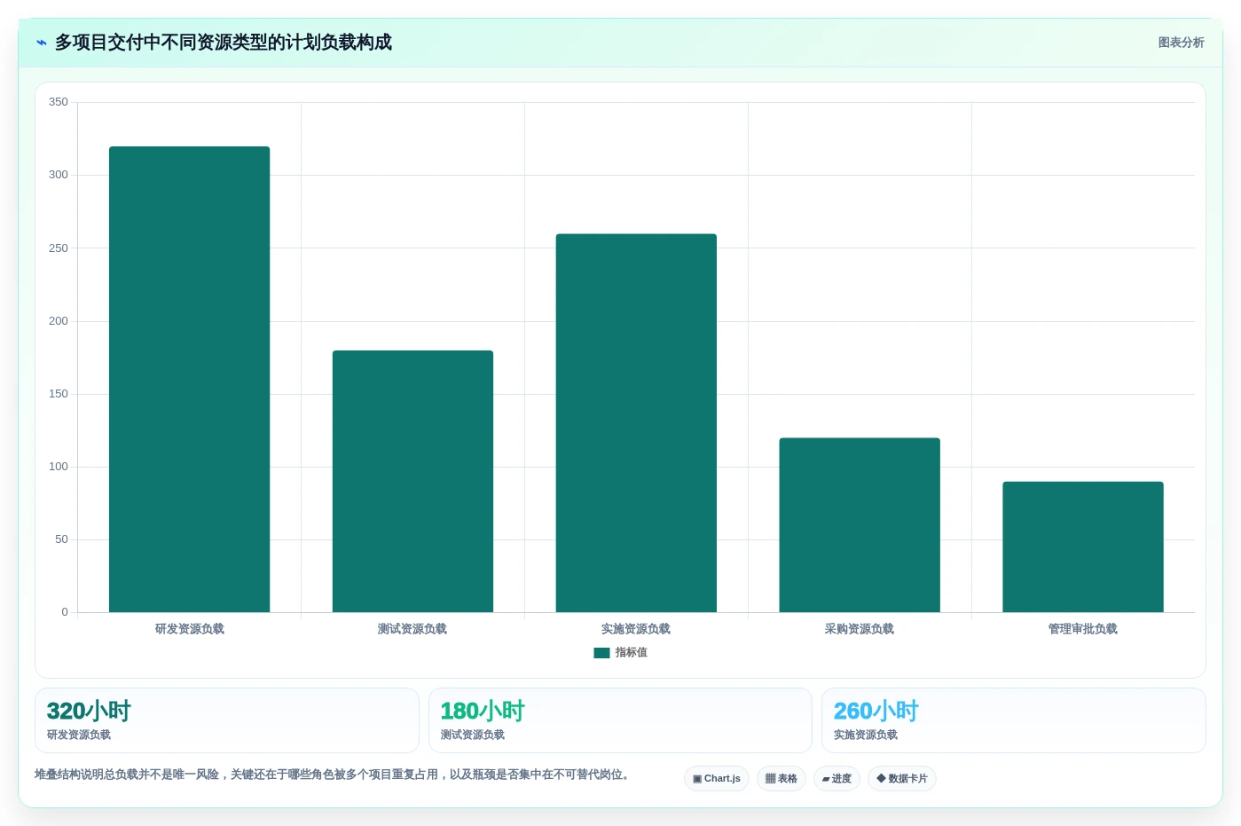Click the 研发资源负载 x-axis label
Image resolution: width=1241 pixels, height=826 pixels.
[190, 629]
